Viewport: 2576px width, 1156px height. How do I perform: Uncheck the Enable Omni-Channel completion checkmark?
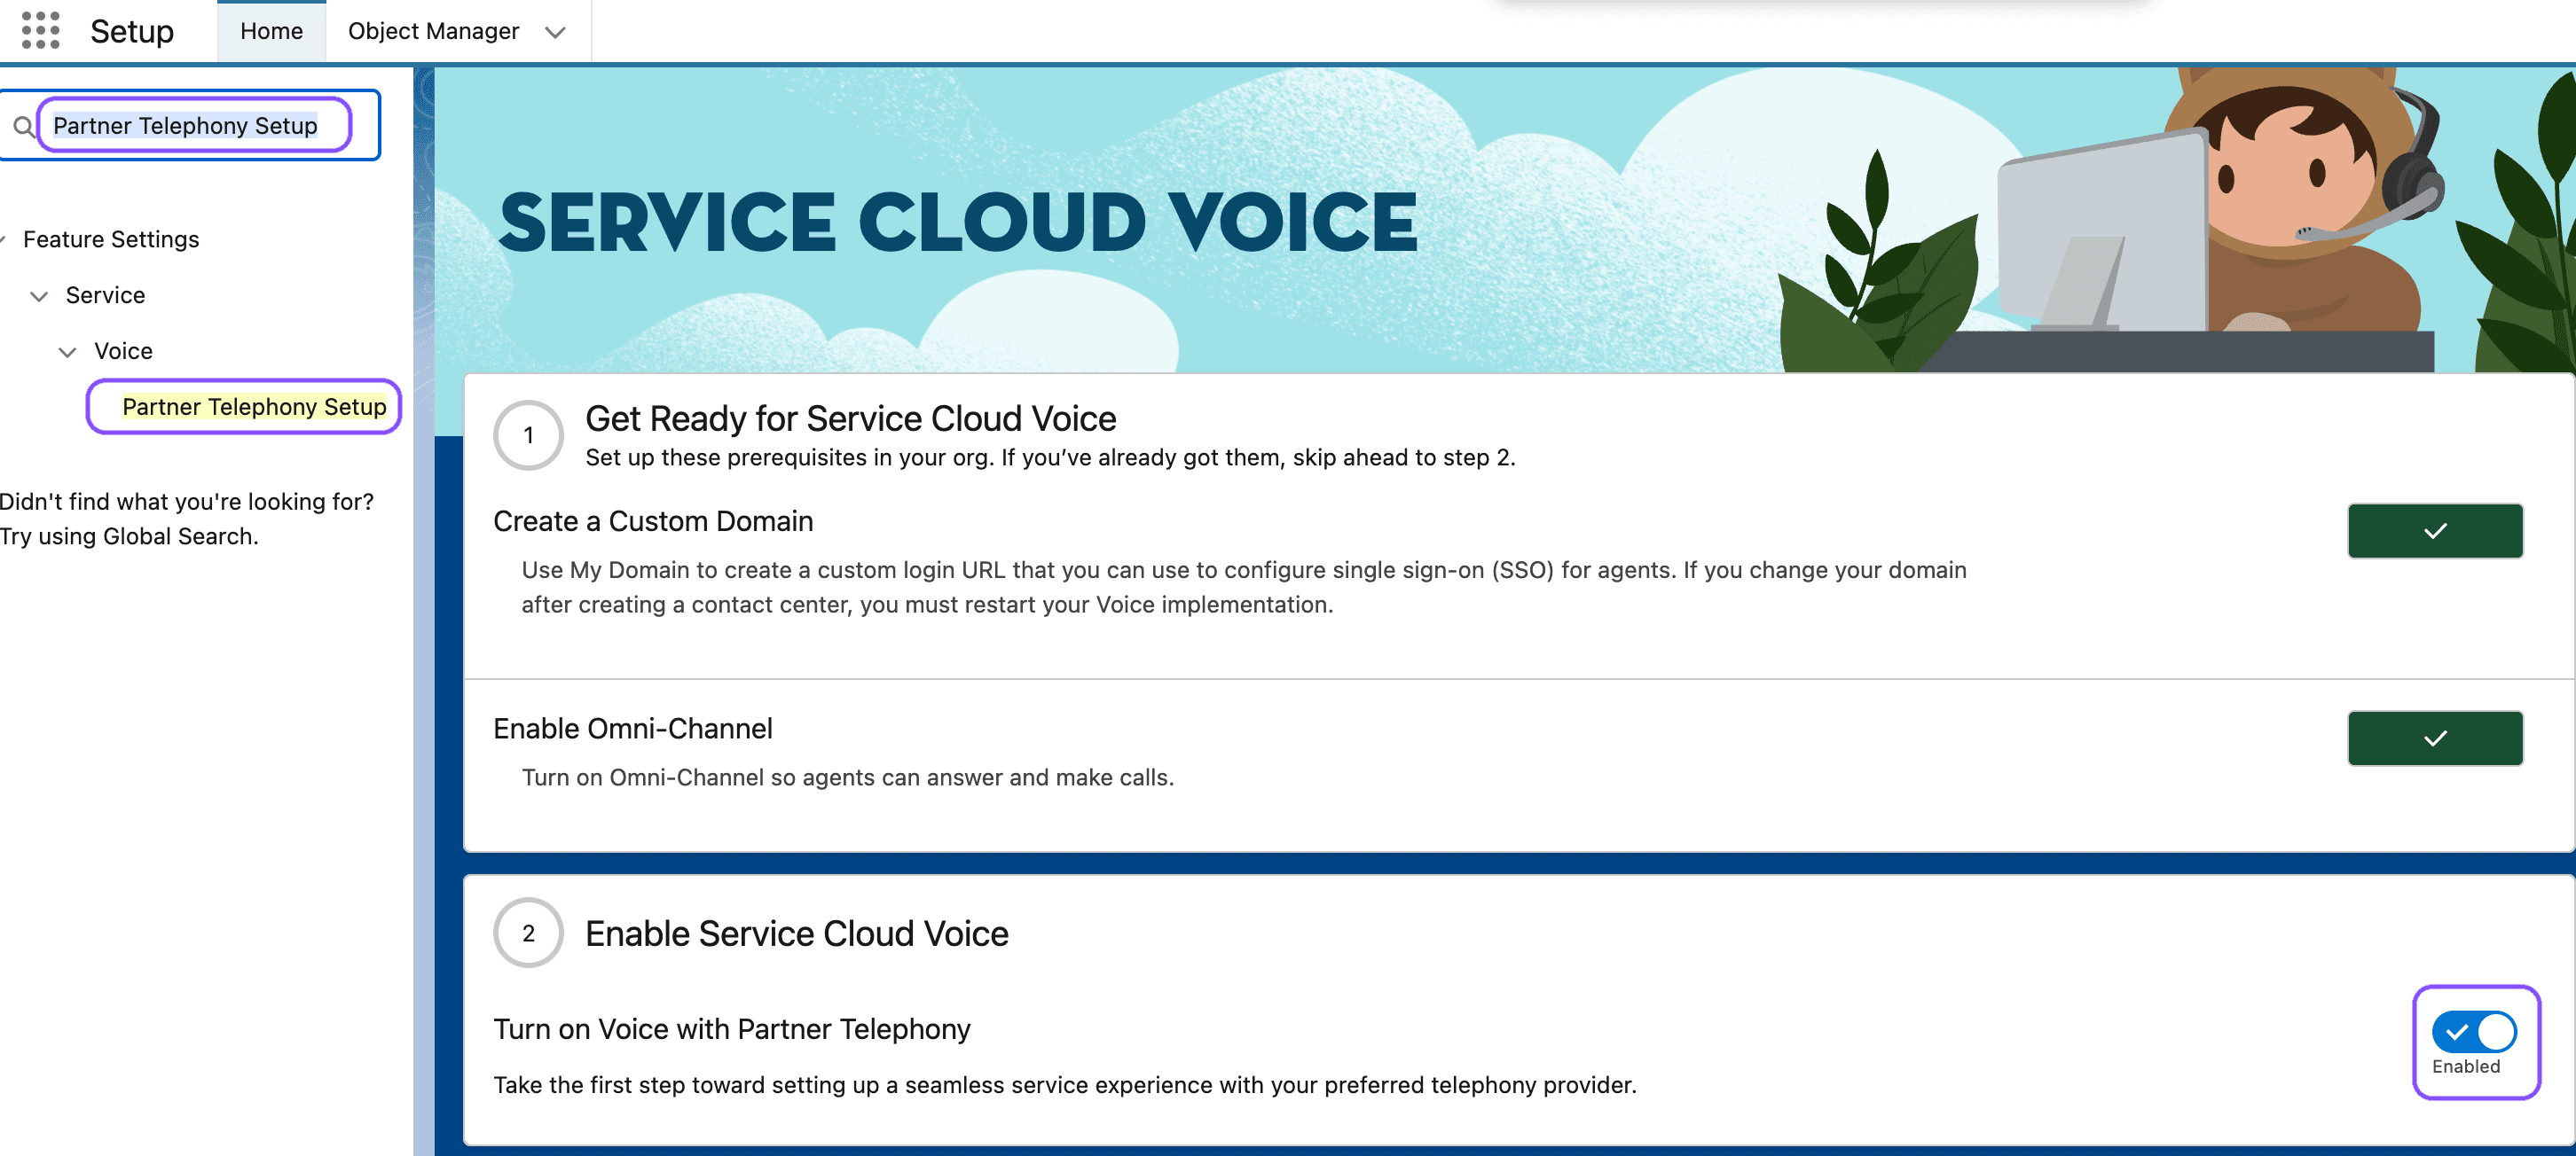(2435, 738)
